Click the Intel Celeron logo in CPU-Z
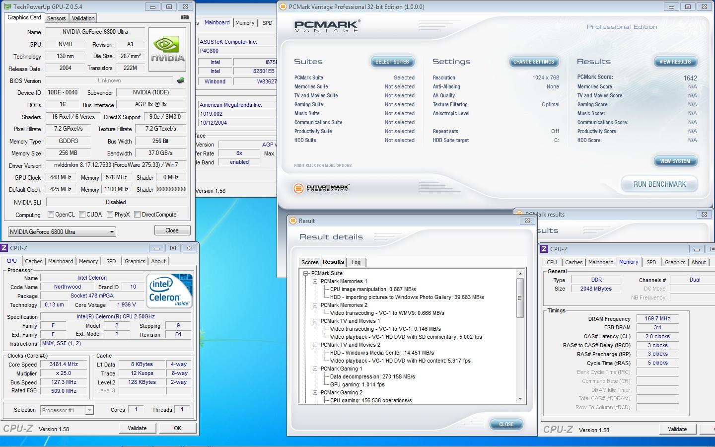Screen dimensions: 715x447 pos(169,291)
